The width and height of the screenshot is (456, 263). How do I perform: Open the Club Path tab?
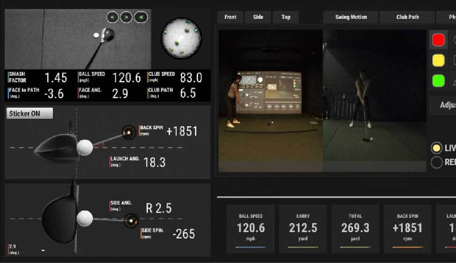click(407, 17)
